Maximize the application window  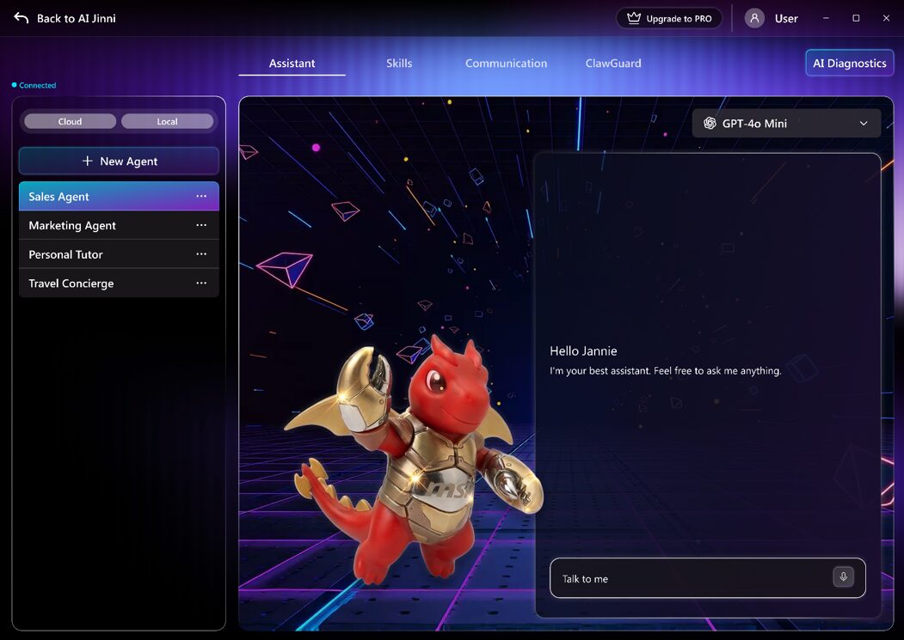coord(856,18)
